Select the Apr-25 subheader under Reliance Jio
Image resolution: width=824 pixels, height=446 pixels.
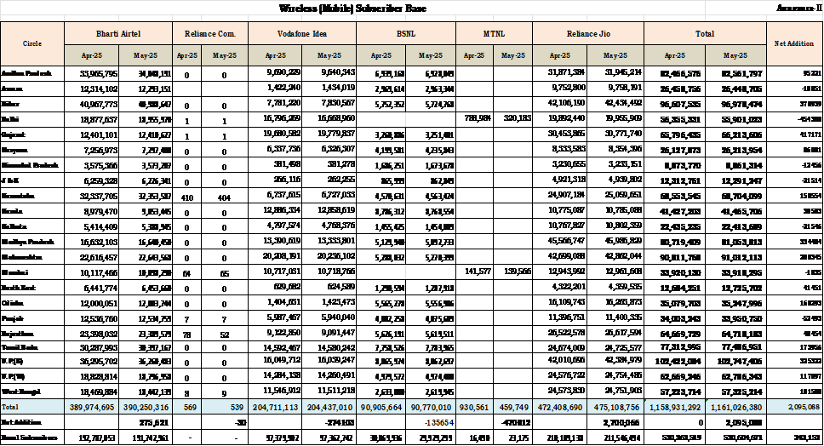(x=559, y=55)
